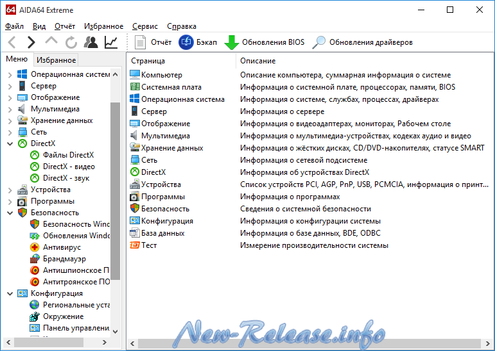This screenshot has height=351, width=495.
Task: Click the Антивирус tree icon
Action: pyautogui.click(x=35, y=247)
